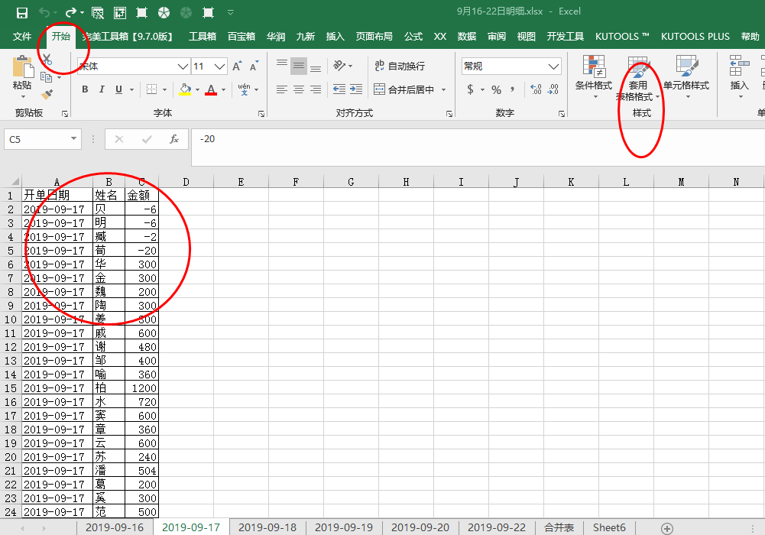765x535 pixels.
Task: Switch to the 页面布局 tab
Action: coord(374,37)
